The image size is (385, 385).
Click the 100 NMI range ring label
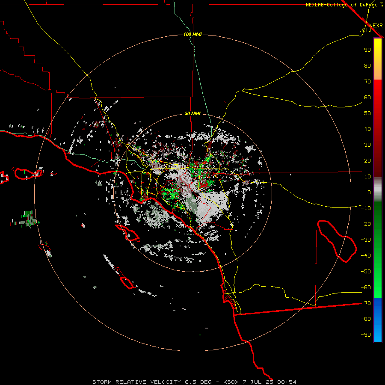pos(192,34)
